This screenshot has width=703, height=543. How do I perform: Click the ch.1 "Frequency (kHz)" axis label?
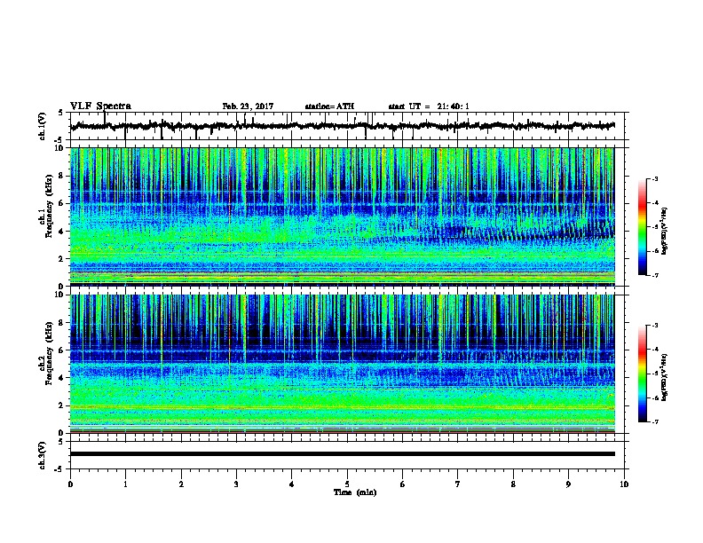[x=49, y=206]
